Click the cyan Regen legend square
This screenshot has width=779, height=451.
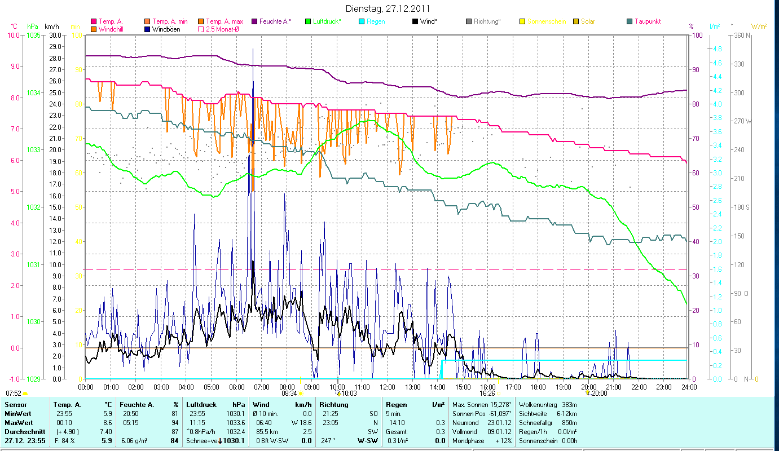tap(362, 21)
